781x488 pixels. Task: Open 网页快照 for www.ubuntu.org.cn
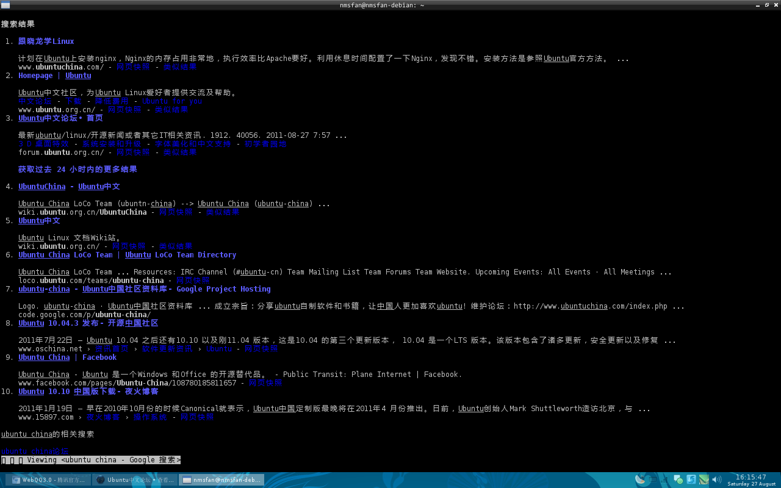point(124,110)
